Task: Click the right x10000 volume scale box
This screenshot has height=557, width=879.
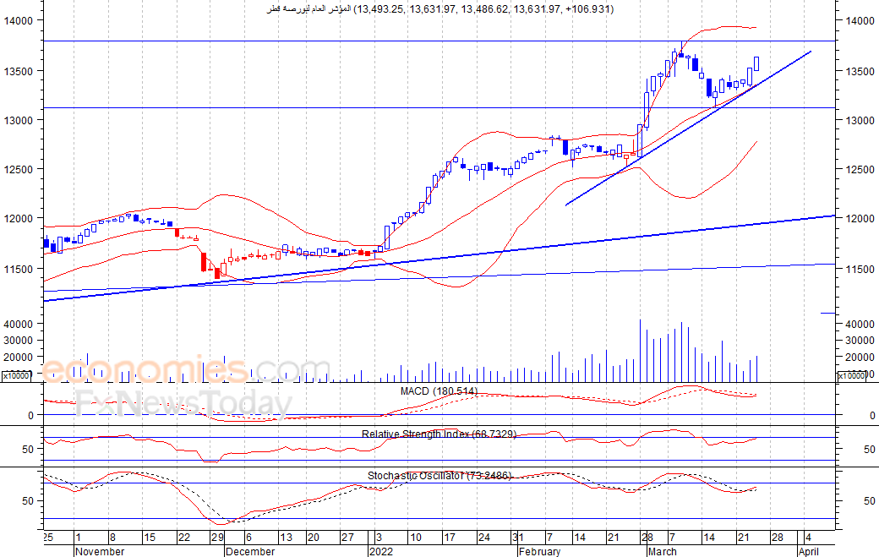Action: [851, 376]
